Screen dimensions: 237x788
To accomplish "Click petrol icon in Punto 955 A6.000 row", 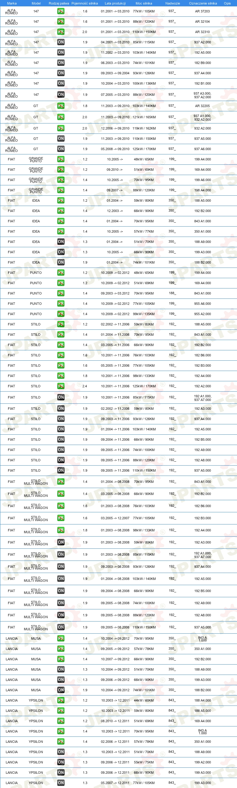I will 61,304.
